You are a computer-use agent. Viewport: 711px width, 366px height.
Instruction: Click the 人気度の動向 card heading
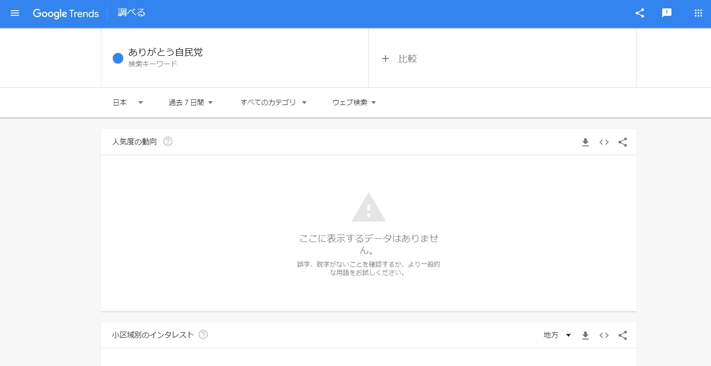[134, 142]
